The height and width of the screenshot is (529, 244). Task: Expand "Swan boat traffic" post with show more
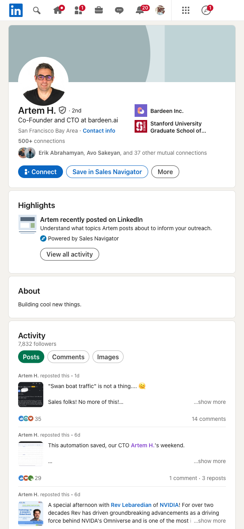[x=210, y=402]
